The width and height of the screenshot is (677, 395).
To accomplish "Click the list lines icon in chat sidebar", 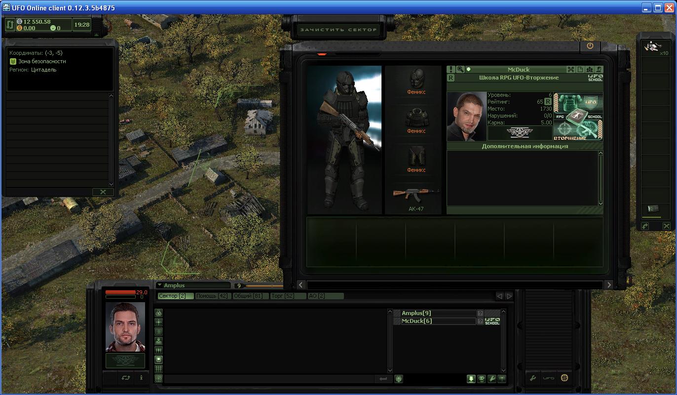I will tap(158, 331).
